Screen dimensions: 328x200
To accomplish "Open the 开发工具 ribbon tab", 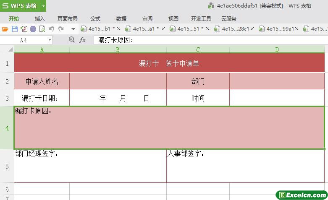I will click(x=201, y=18).
